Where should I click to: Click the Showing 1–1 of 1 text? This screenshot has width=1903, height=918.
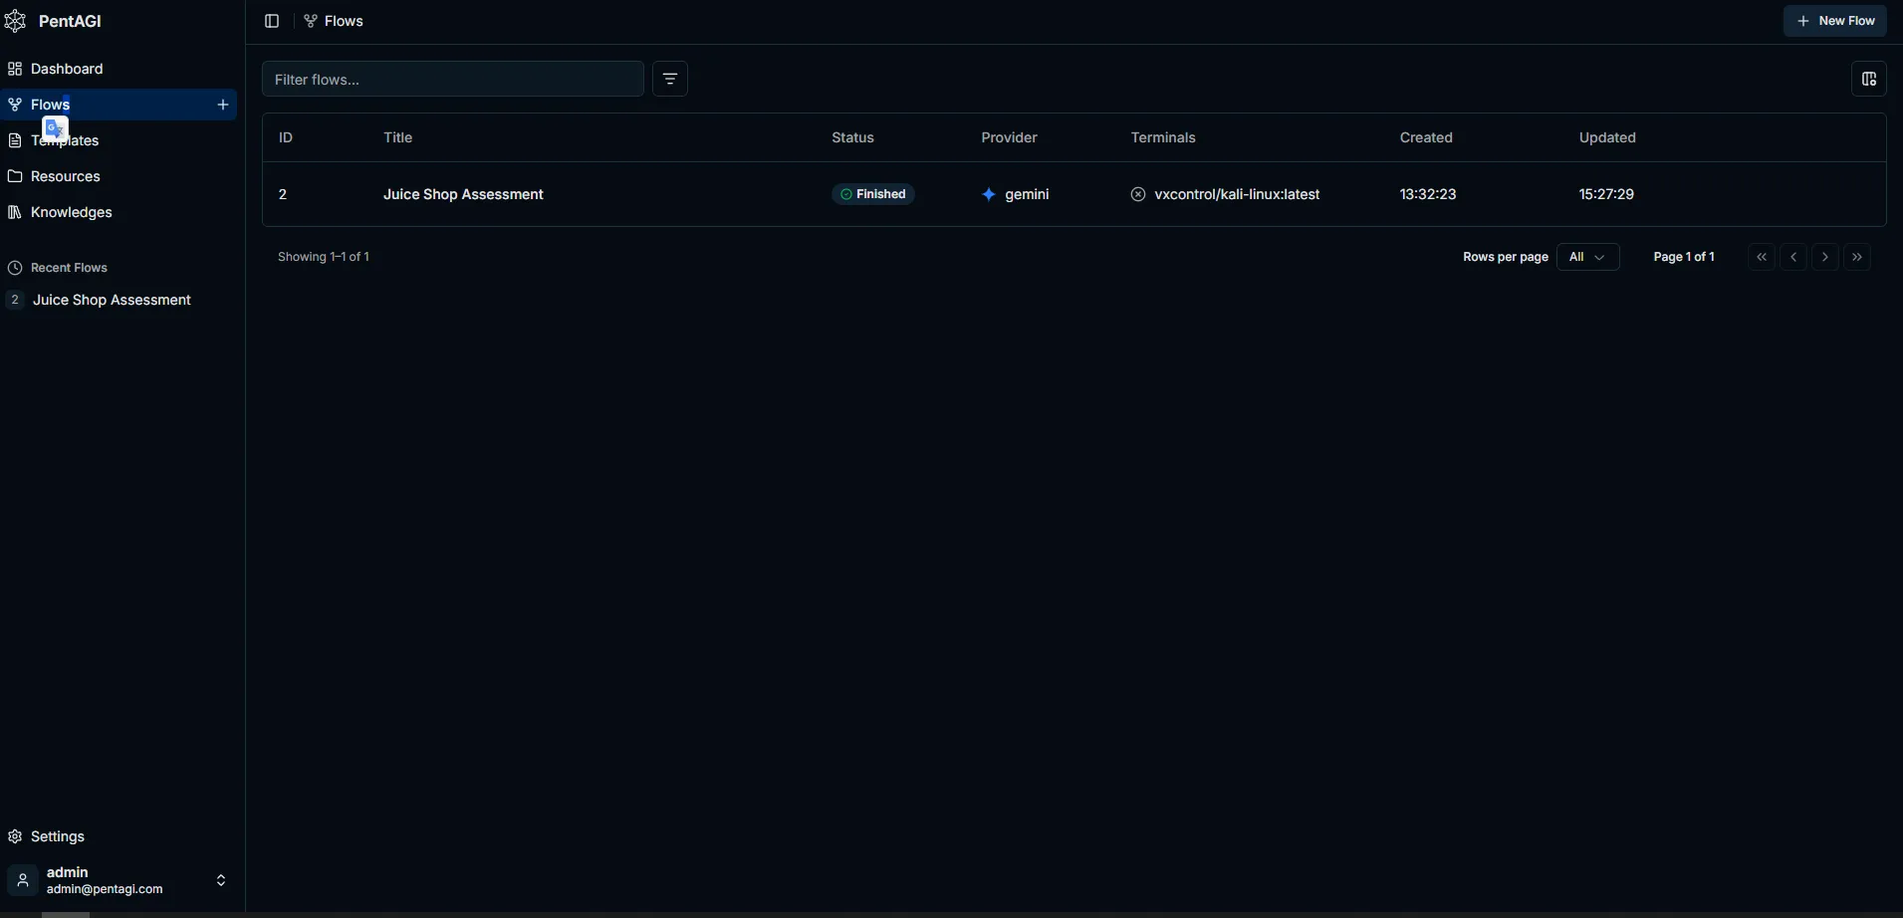pos(324,257)
